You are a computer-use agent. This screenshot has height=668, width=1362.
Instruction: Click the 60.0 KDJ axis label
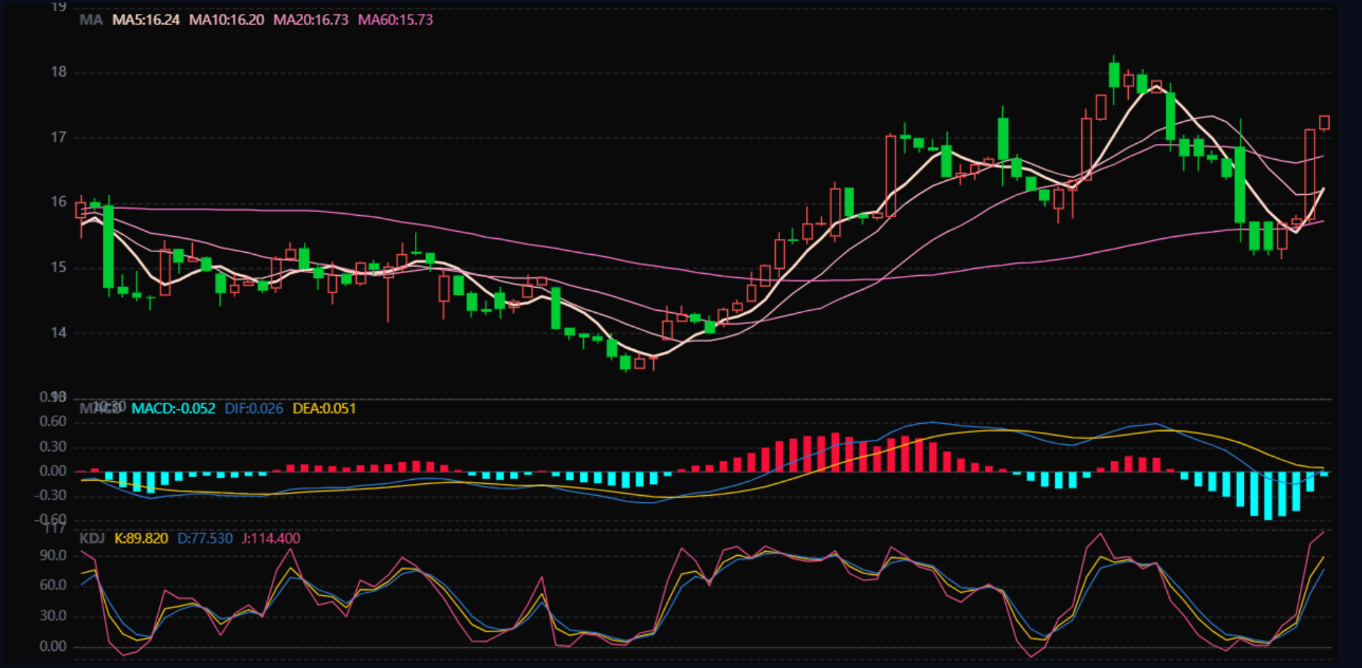pyautogui.click(x=53, y=585)
